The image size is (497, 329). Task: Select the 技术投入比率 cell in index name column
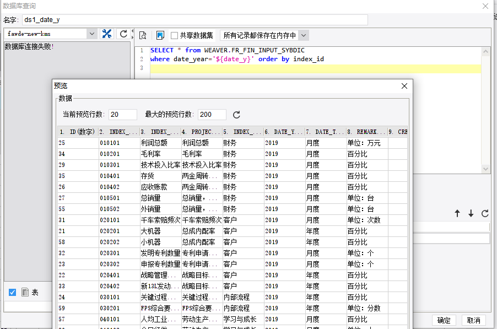pyautogui.click(x=160, y=165)
